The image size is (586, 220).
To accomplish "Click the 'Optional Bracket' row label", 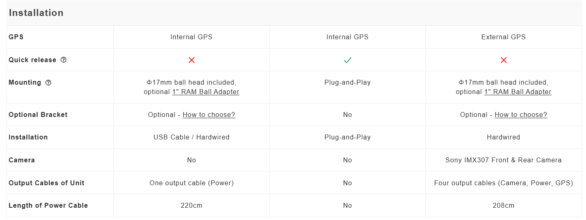I will pos(38,115).
